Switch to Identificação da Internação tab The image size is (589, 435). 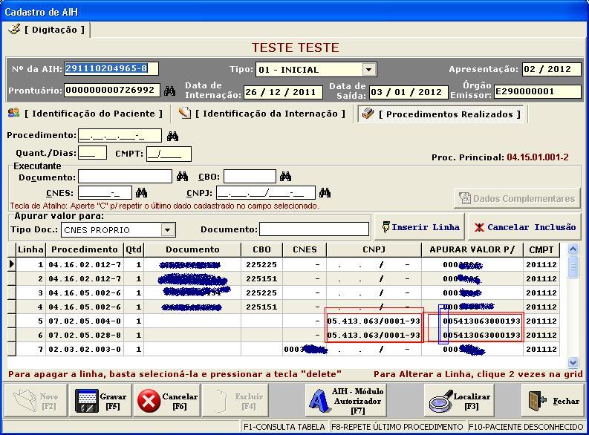pyautogui.click(x=263, y=114)
